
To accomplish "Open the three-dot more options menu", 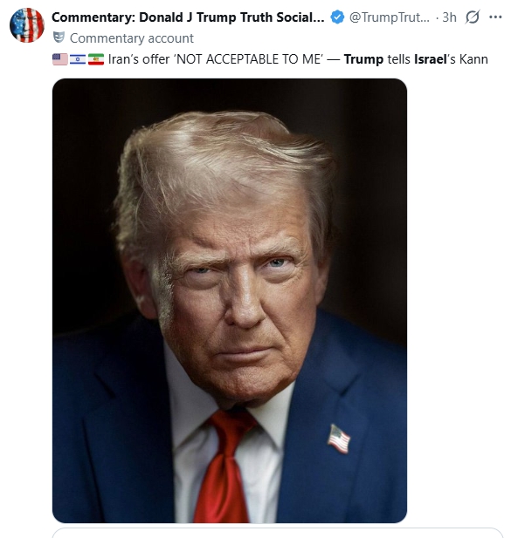I will (x=495, y=17).
